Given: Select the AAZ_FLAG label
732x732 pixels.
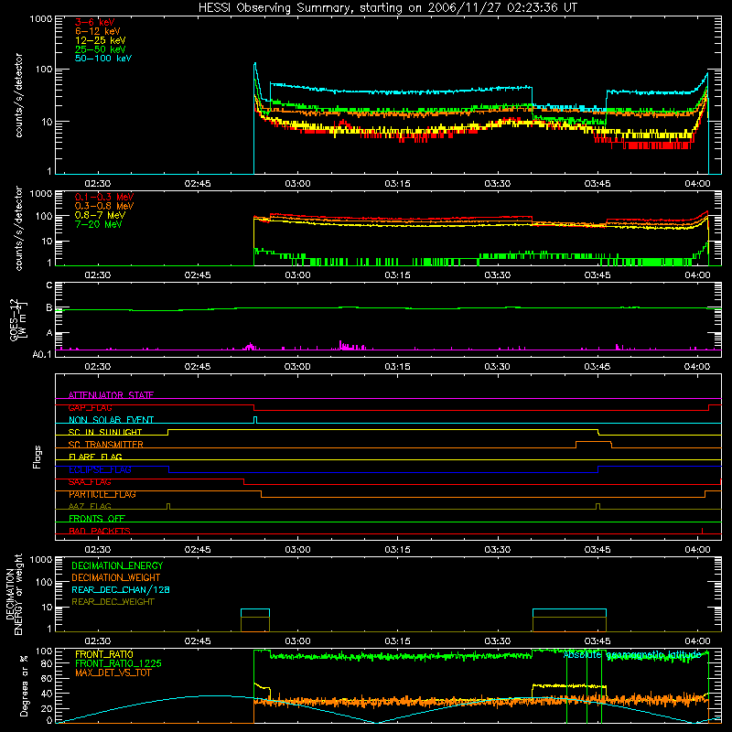Looking at the screenshot, I should click(x=90, y=506).
